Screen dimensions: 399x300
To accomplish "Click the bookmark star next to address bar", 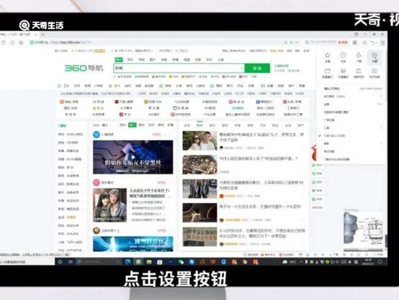I will [x=21, y=42].
